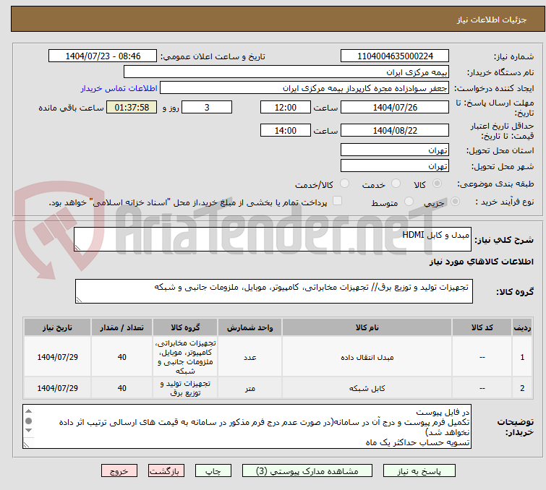
Task: Click the نام کالا column header
Action: point(367,327)
